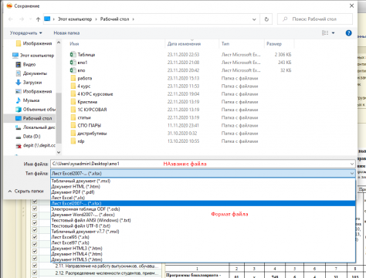Change view layout icon in toolbar
Image resolution: width=366 pixels, height=278 pixels.
(x=325, y=33)
